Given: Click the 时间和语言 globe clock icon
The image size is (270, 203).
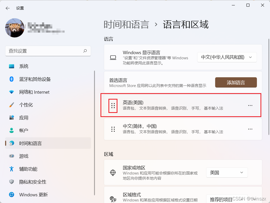Looking at the screenshot, I should [12, 143].
